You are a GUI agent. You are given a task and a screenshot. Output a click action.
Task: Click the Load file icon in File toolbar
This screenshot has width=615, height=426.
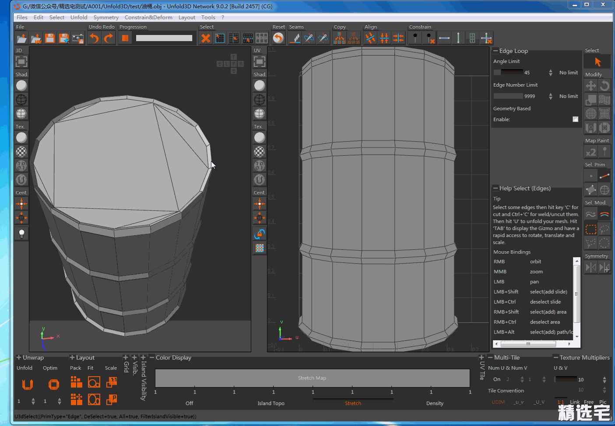[22, 38]
